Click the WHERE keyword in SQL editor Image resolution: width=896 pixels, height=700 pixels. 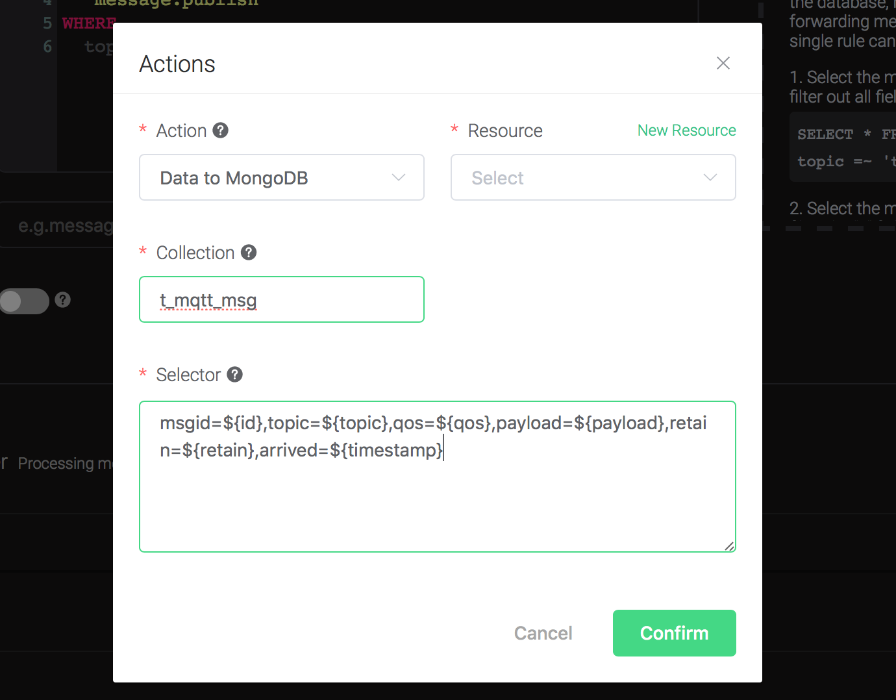87,24
